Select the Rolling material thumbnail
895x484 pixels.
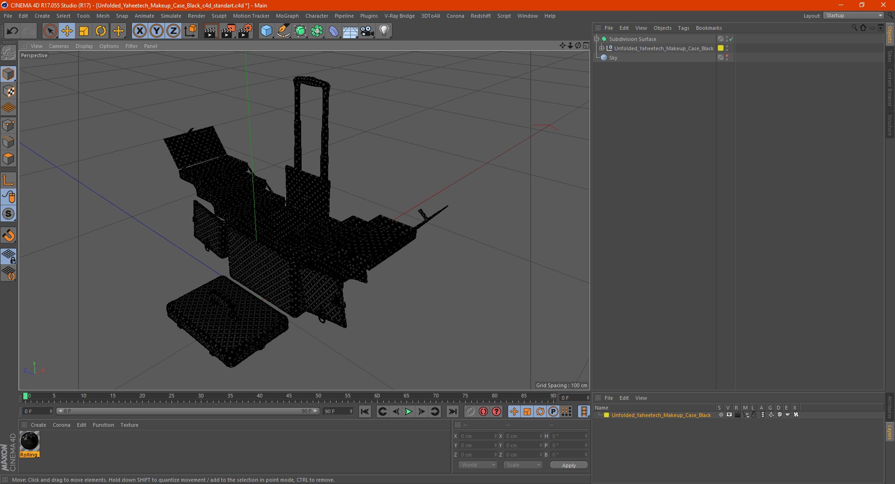[x=29, y=444]
